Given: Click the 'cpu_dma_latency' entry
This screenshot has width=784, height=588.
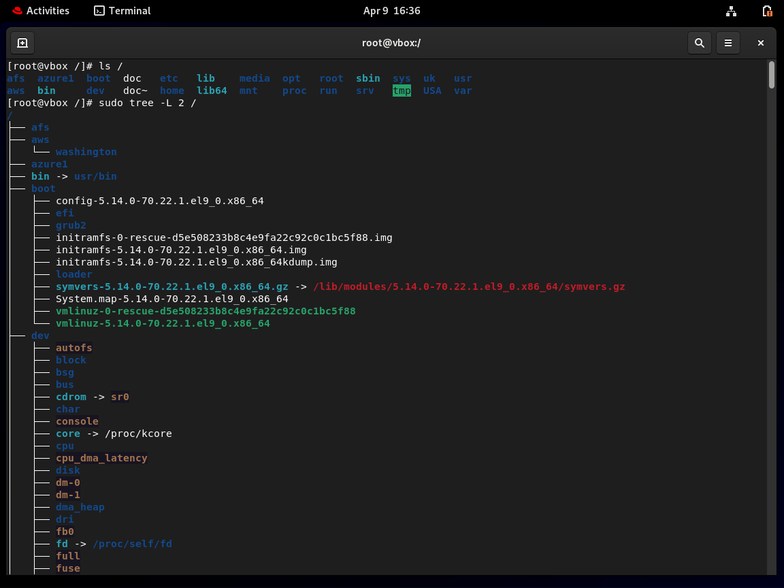Looking at the screenshot, I should (101, 458).
